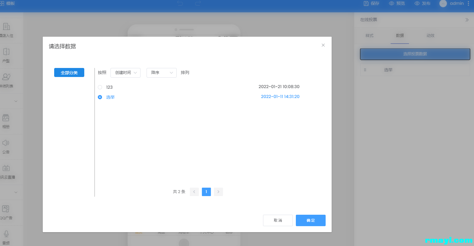The width and height of the screenshot is (474, 246).
Task: Select the 腾讯云直播 live stream icon
Action: click(x=6, y=168)
